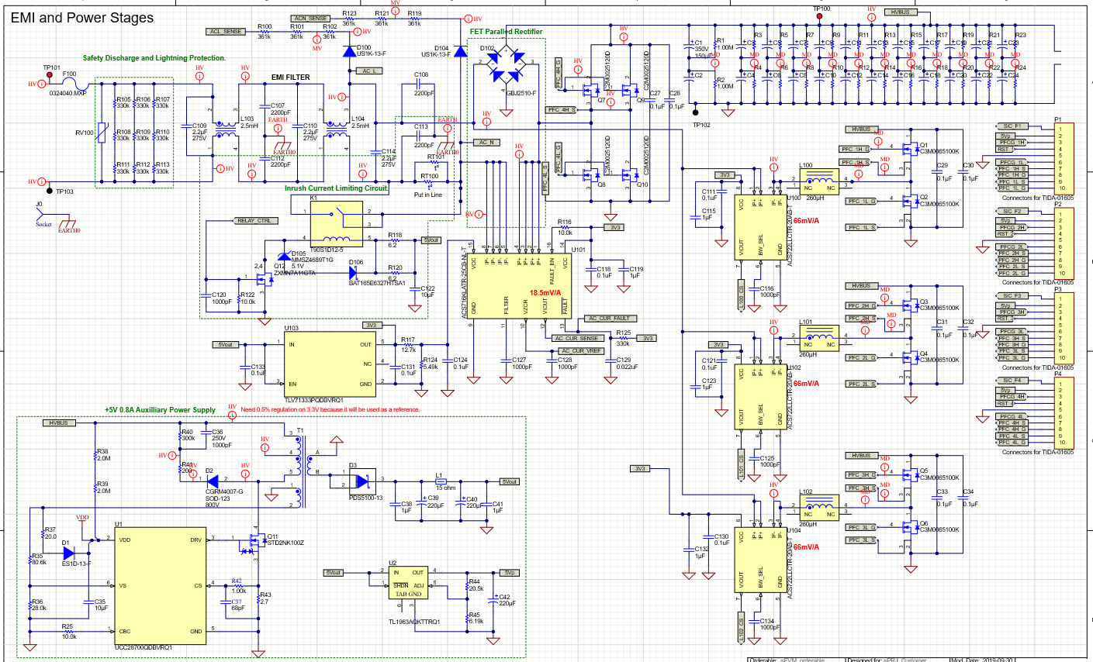
Task: Select the RV100 varistor symbol
Action: 102,132
